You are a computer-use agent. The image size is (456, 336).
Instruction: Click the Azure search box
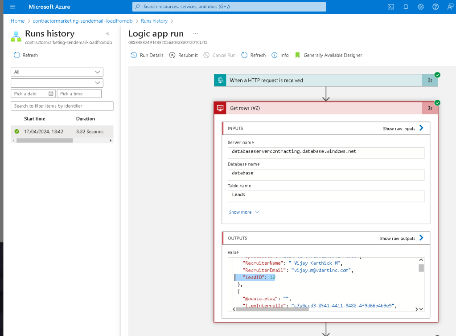[x=229, y=7]
